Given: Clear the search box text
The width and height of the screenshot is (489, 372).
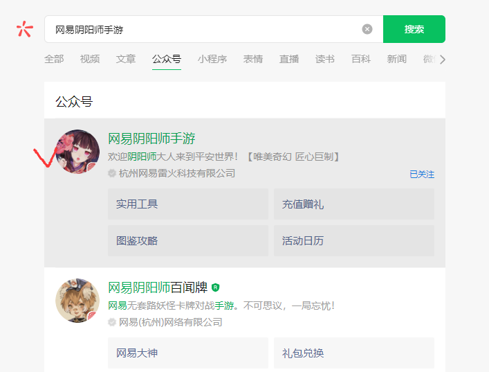Looking at the screenshot, I should pos(367,29).
